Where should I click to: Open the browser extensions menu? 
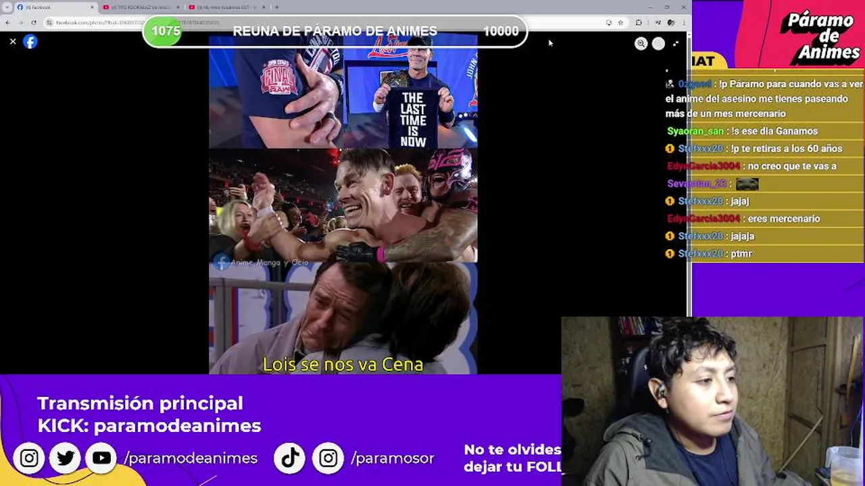coord(639,22)
